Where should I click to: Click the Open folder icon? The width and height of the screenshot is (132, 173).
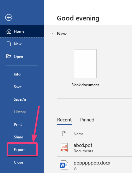tap(9, 56)
